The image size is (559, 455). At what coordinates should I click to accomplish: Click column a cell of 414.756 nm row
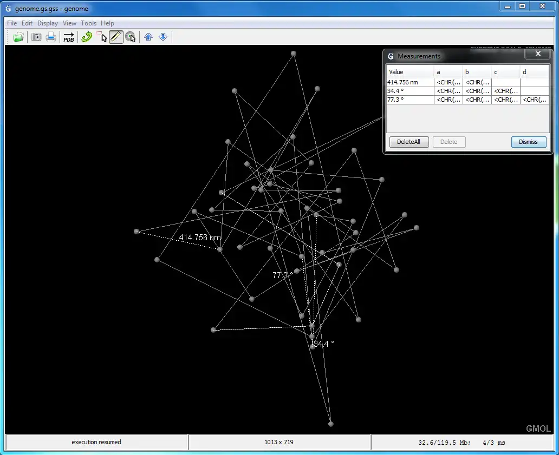pos(448,82)
